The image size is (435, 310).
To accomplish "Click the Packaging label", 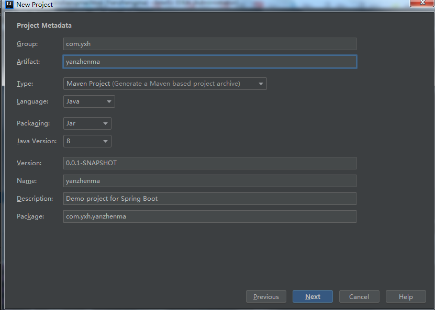I will click(34, 123).
